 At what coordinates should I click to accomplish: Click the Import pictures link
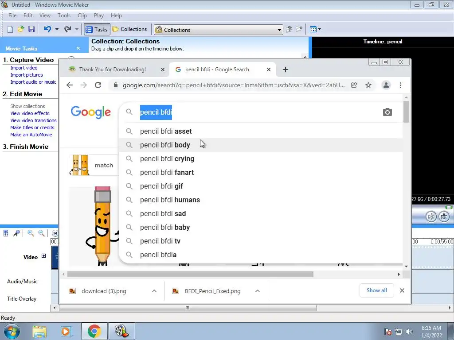pos(26,75)
